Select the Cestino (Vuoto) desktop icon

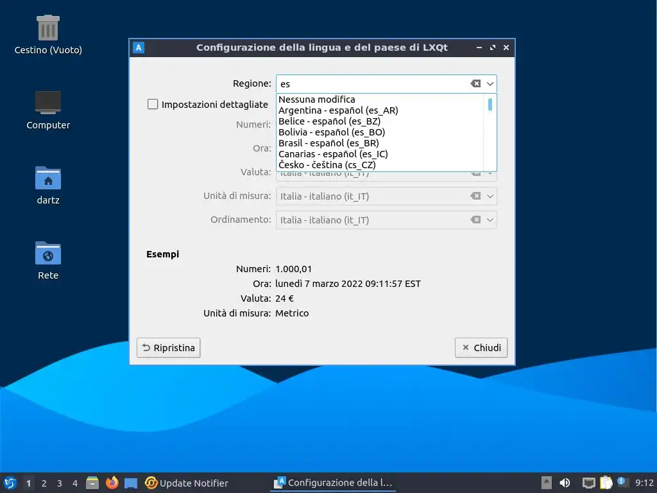click(x=48, y=35)
